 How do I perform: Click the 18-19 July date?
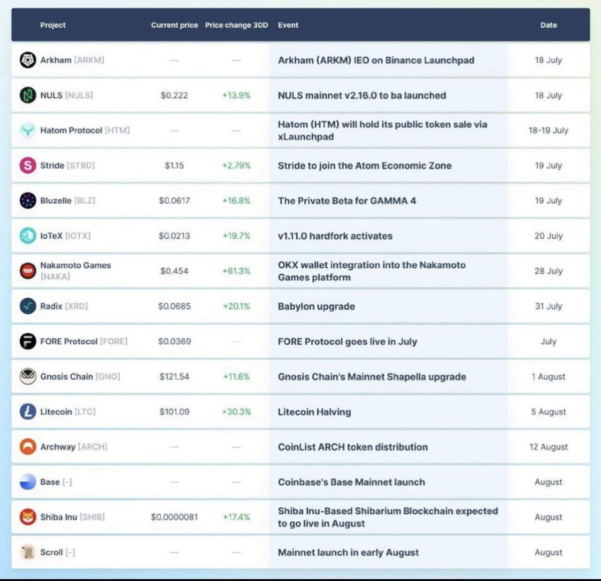click(548, 130)
